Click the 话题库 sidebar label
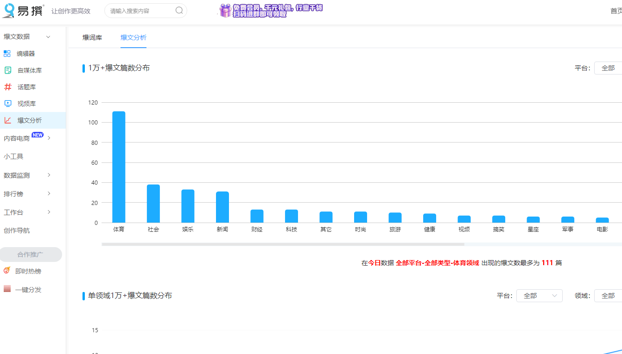This screenshot has width=622, height=354. point(26,87)
